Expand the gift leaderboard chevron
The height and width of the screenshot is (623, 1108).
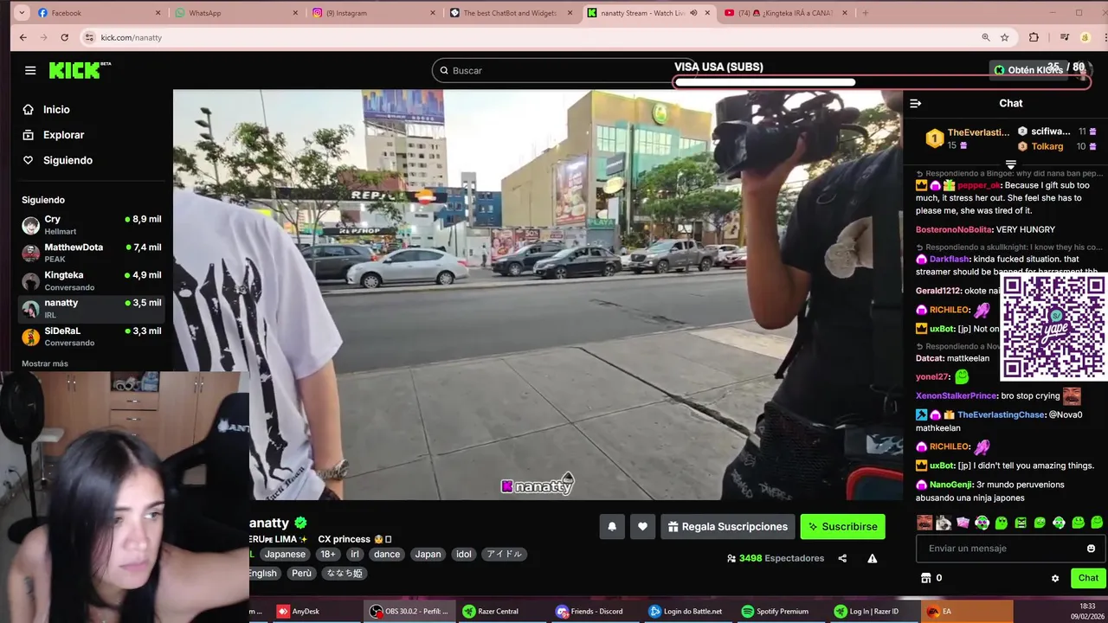point(1010,164)
